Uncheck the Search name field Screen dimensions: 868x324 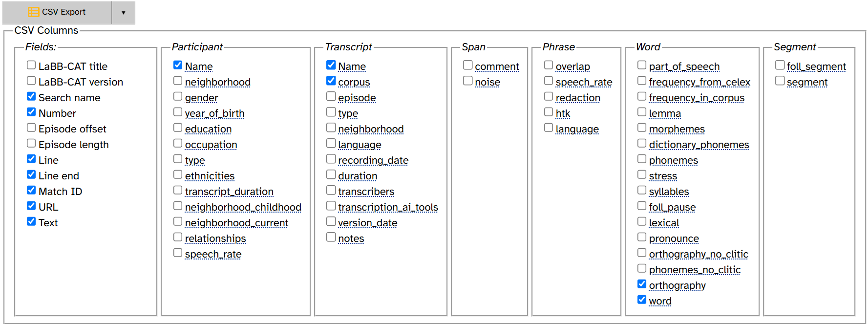31,96
